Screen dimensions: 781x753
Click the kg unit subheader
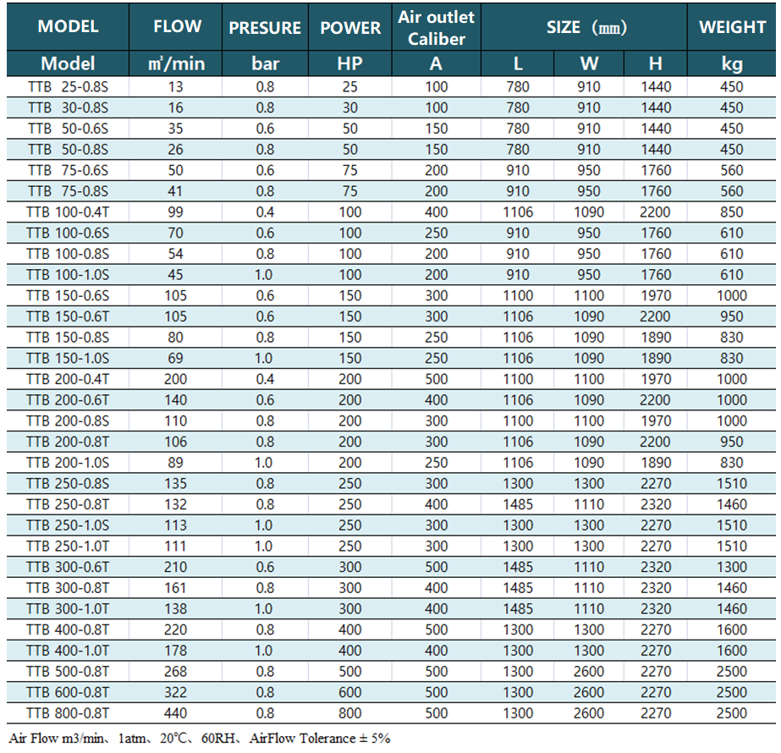(x=732, y=63)
